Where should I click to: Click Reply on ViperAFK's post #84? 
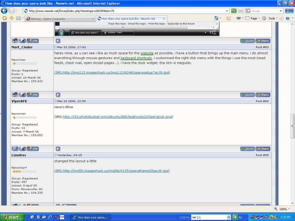(263, 149)
